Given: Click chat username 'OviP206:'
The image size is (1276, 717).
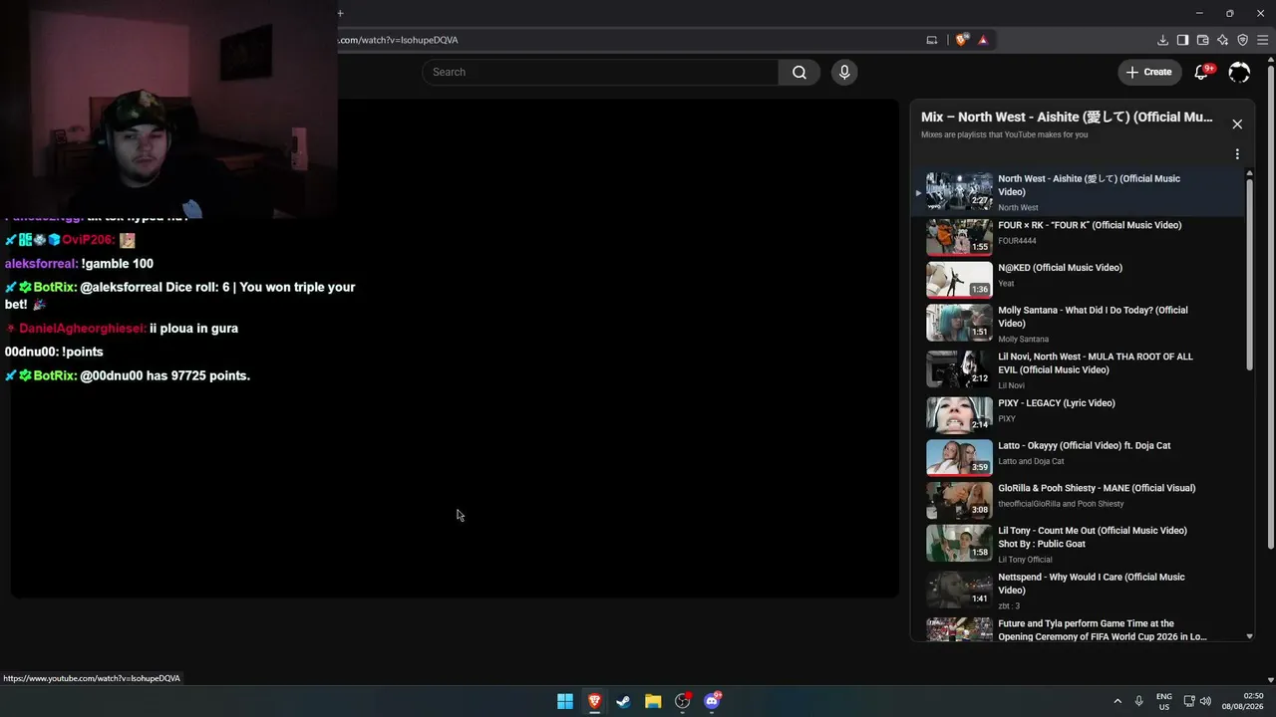Looking at the screenshot, I should point(89,240).
